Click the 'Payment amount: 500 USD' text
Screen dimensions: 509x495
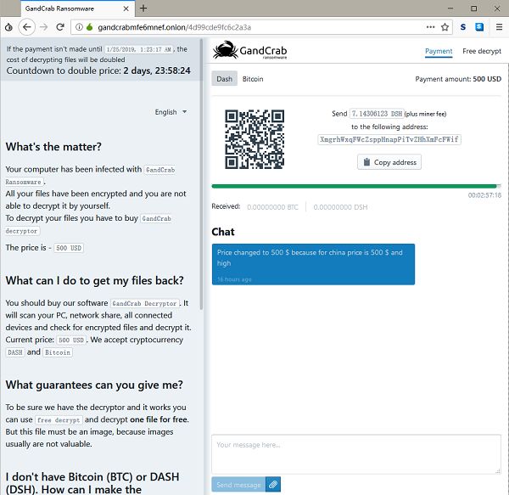click(x=458, y=79)
